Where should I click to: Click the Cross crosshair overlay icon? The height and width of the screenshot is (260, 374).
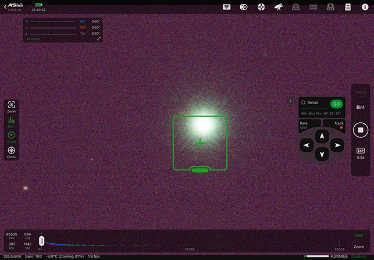(11, 152)
